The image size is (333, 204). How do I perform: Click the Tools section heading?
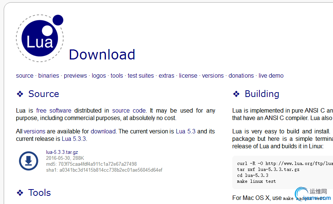39,193
